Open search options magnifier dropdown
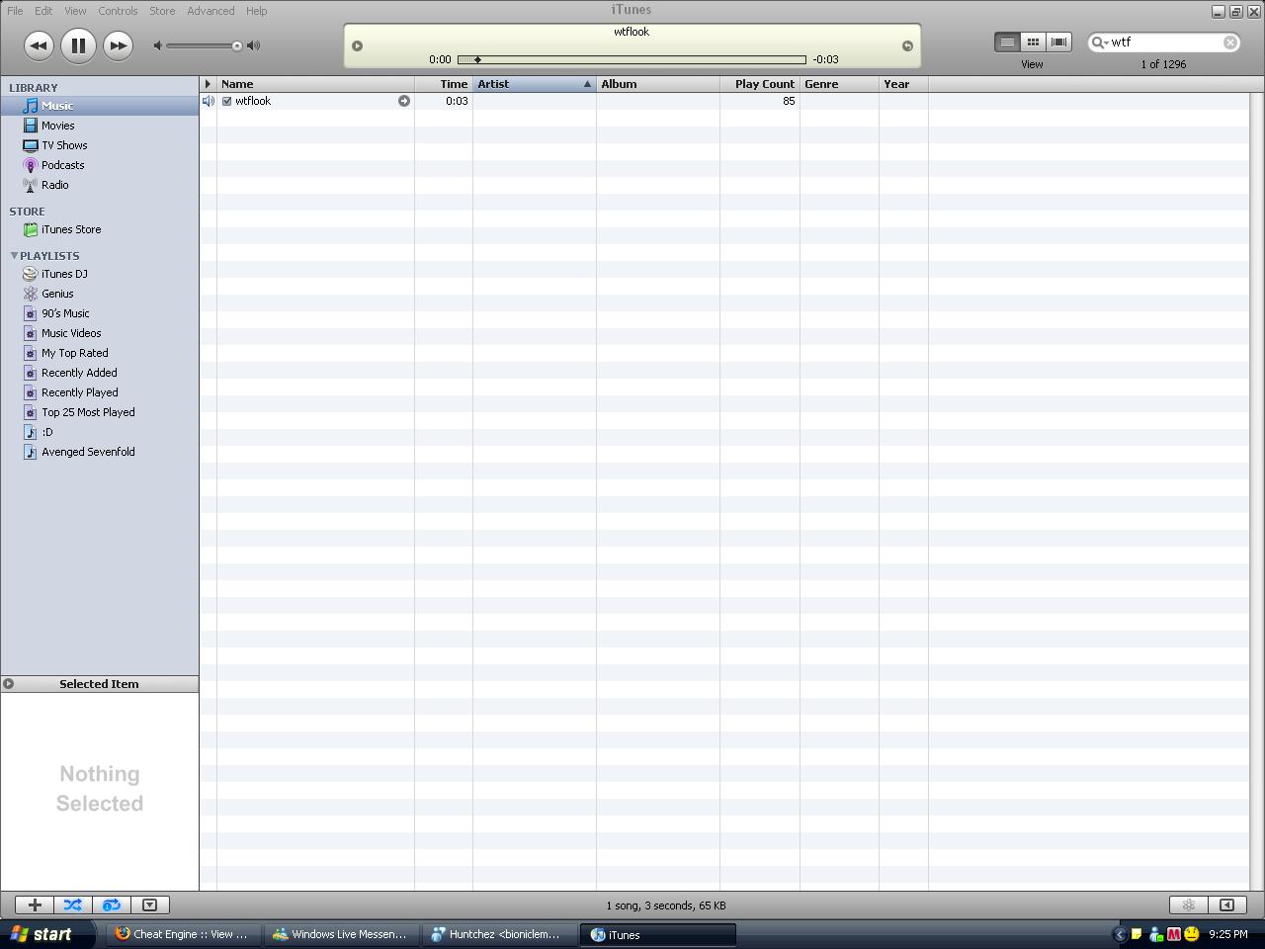1265x949 pixels. [x=1099, y=43]
